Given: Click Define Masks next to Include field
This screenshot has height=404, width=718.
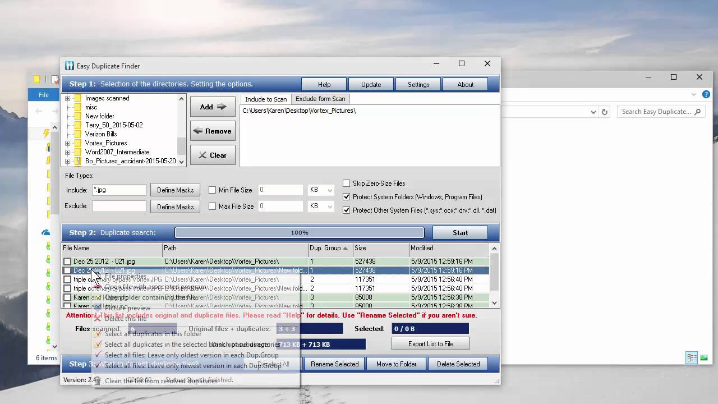Looking at the screenshot, I should tap(175, 190).
